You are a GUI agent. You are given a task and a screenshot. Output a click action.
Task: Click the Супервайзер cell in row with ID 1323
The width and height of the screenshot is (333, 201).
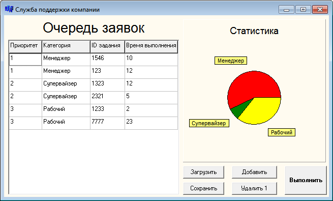(66, 85)
